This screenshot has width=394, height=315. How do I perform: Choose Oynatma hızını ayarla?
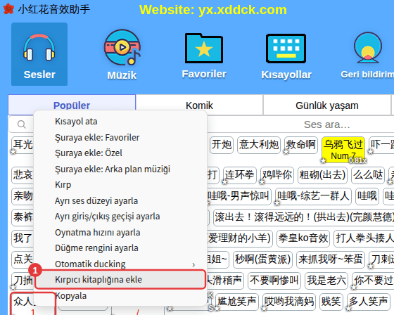click(x=120, y=232)
